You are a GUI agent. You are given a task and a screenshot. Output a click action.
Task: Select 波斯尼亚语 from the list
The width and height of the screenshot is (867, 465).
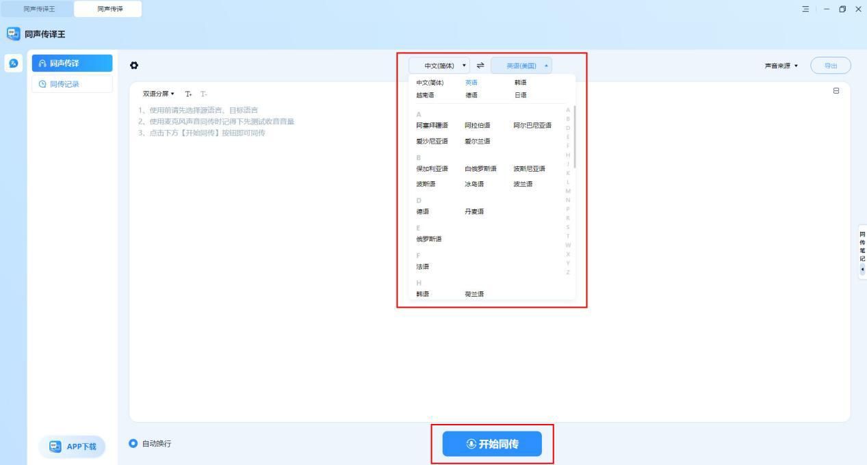[530, 168]
